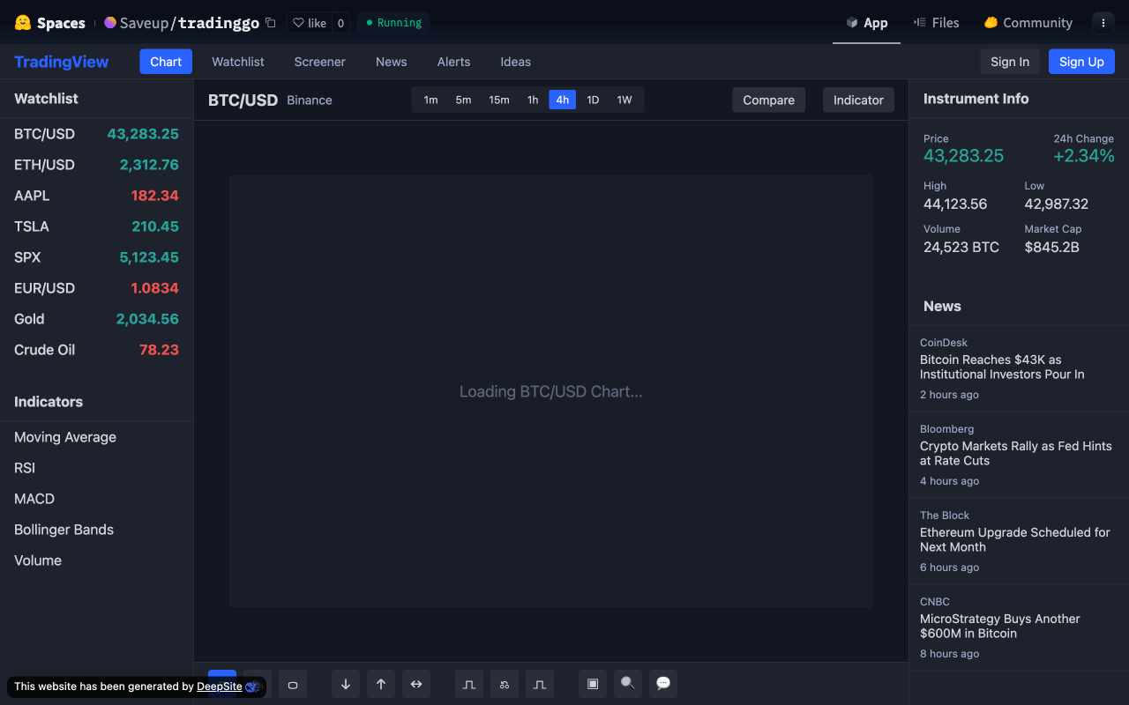Add the MACD indicator

pyautogui.click(x=96, y=499)
